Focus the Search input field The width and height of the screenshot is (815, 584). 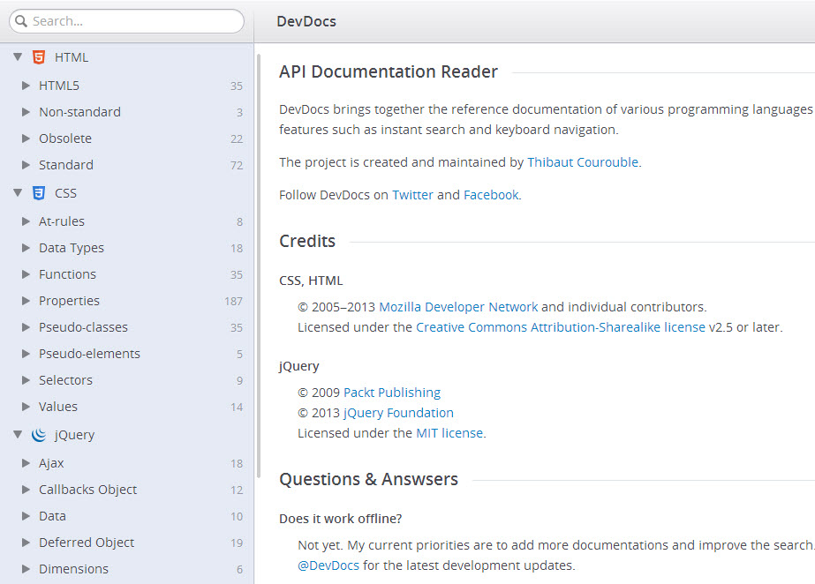[132, 21]
